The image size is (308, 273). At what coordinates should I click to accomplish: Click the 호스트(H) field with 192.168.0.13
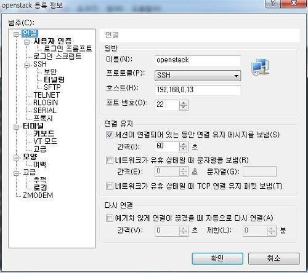click(198, 90)
